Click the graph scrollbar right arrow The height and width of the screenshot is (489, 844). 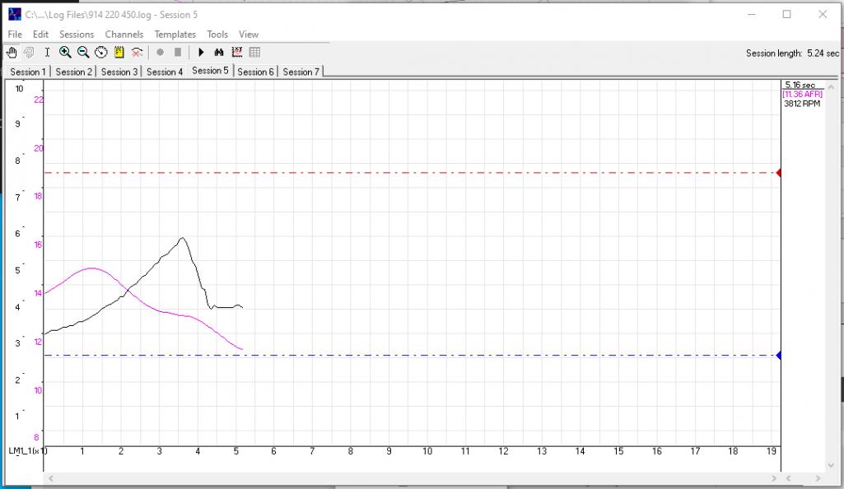774,477
